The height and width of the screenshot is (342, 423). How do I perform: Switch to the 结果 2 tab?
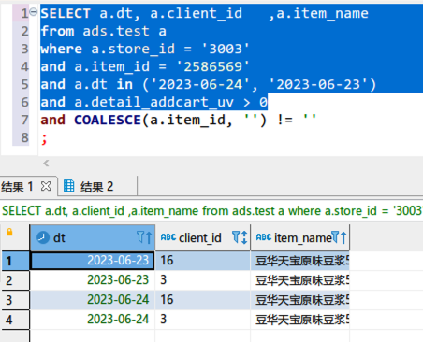96,187
